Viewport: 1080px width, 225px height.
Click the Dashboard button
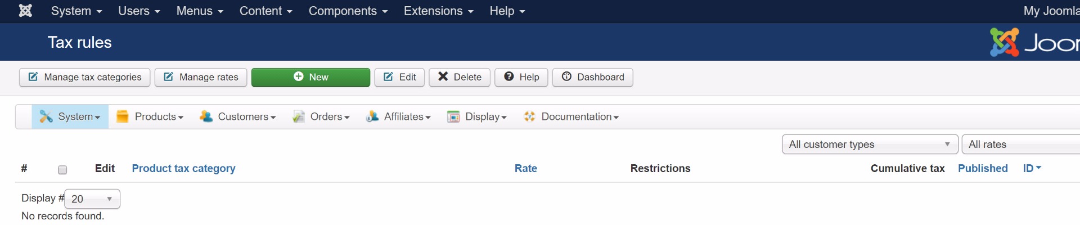(x=592, y=77)
